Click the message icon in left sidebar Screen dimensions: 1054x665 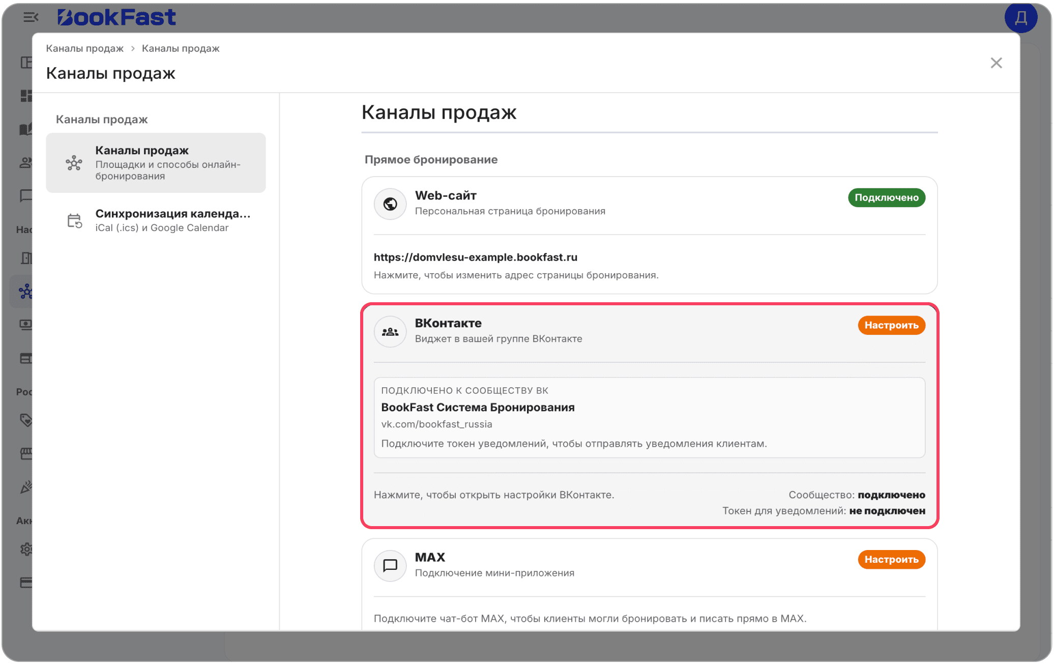26,196
